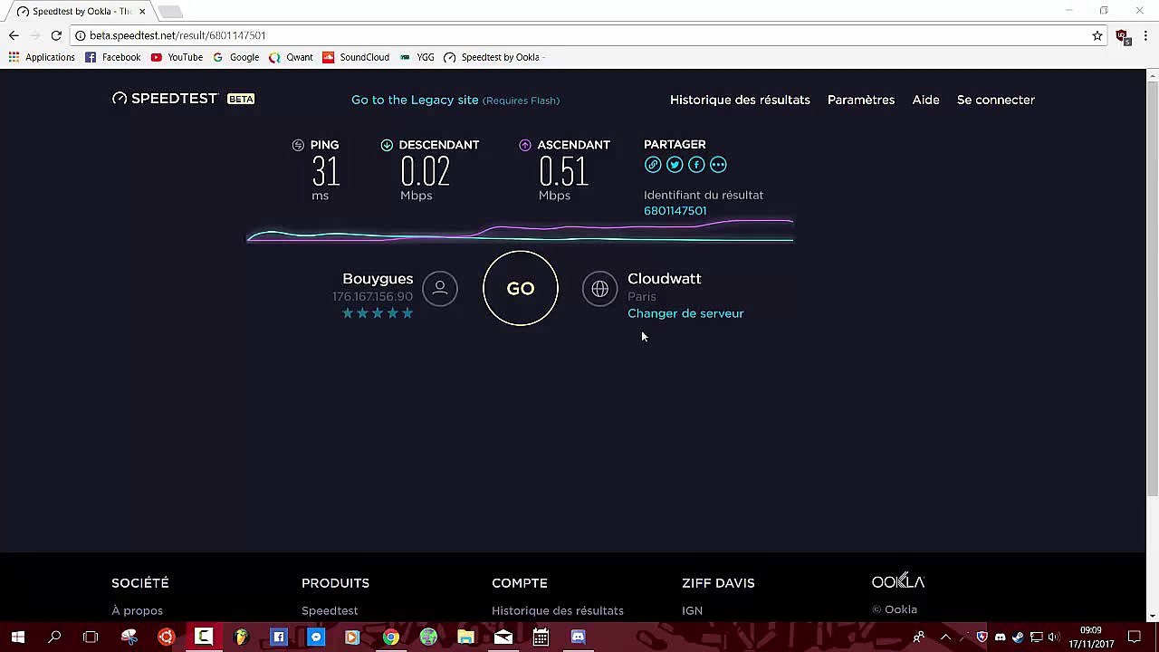
Task: Open the SoundCloud bookmark
Action: coord(356,57)
